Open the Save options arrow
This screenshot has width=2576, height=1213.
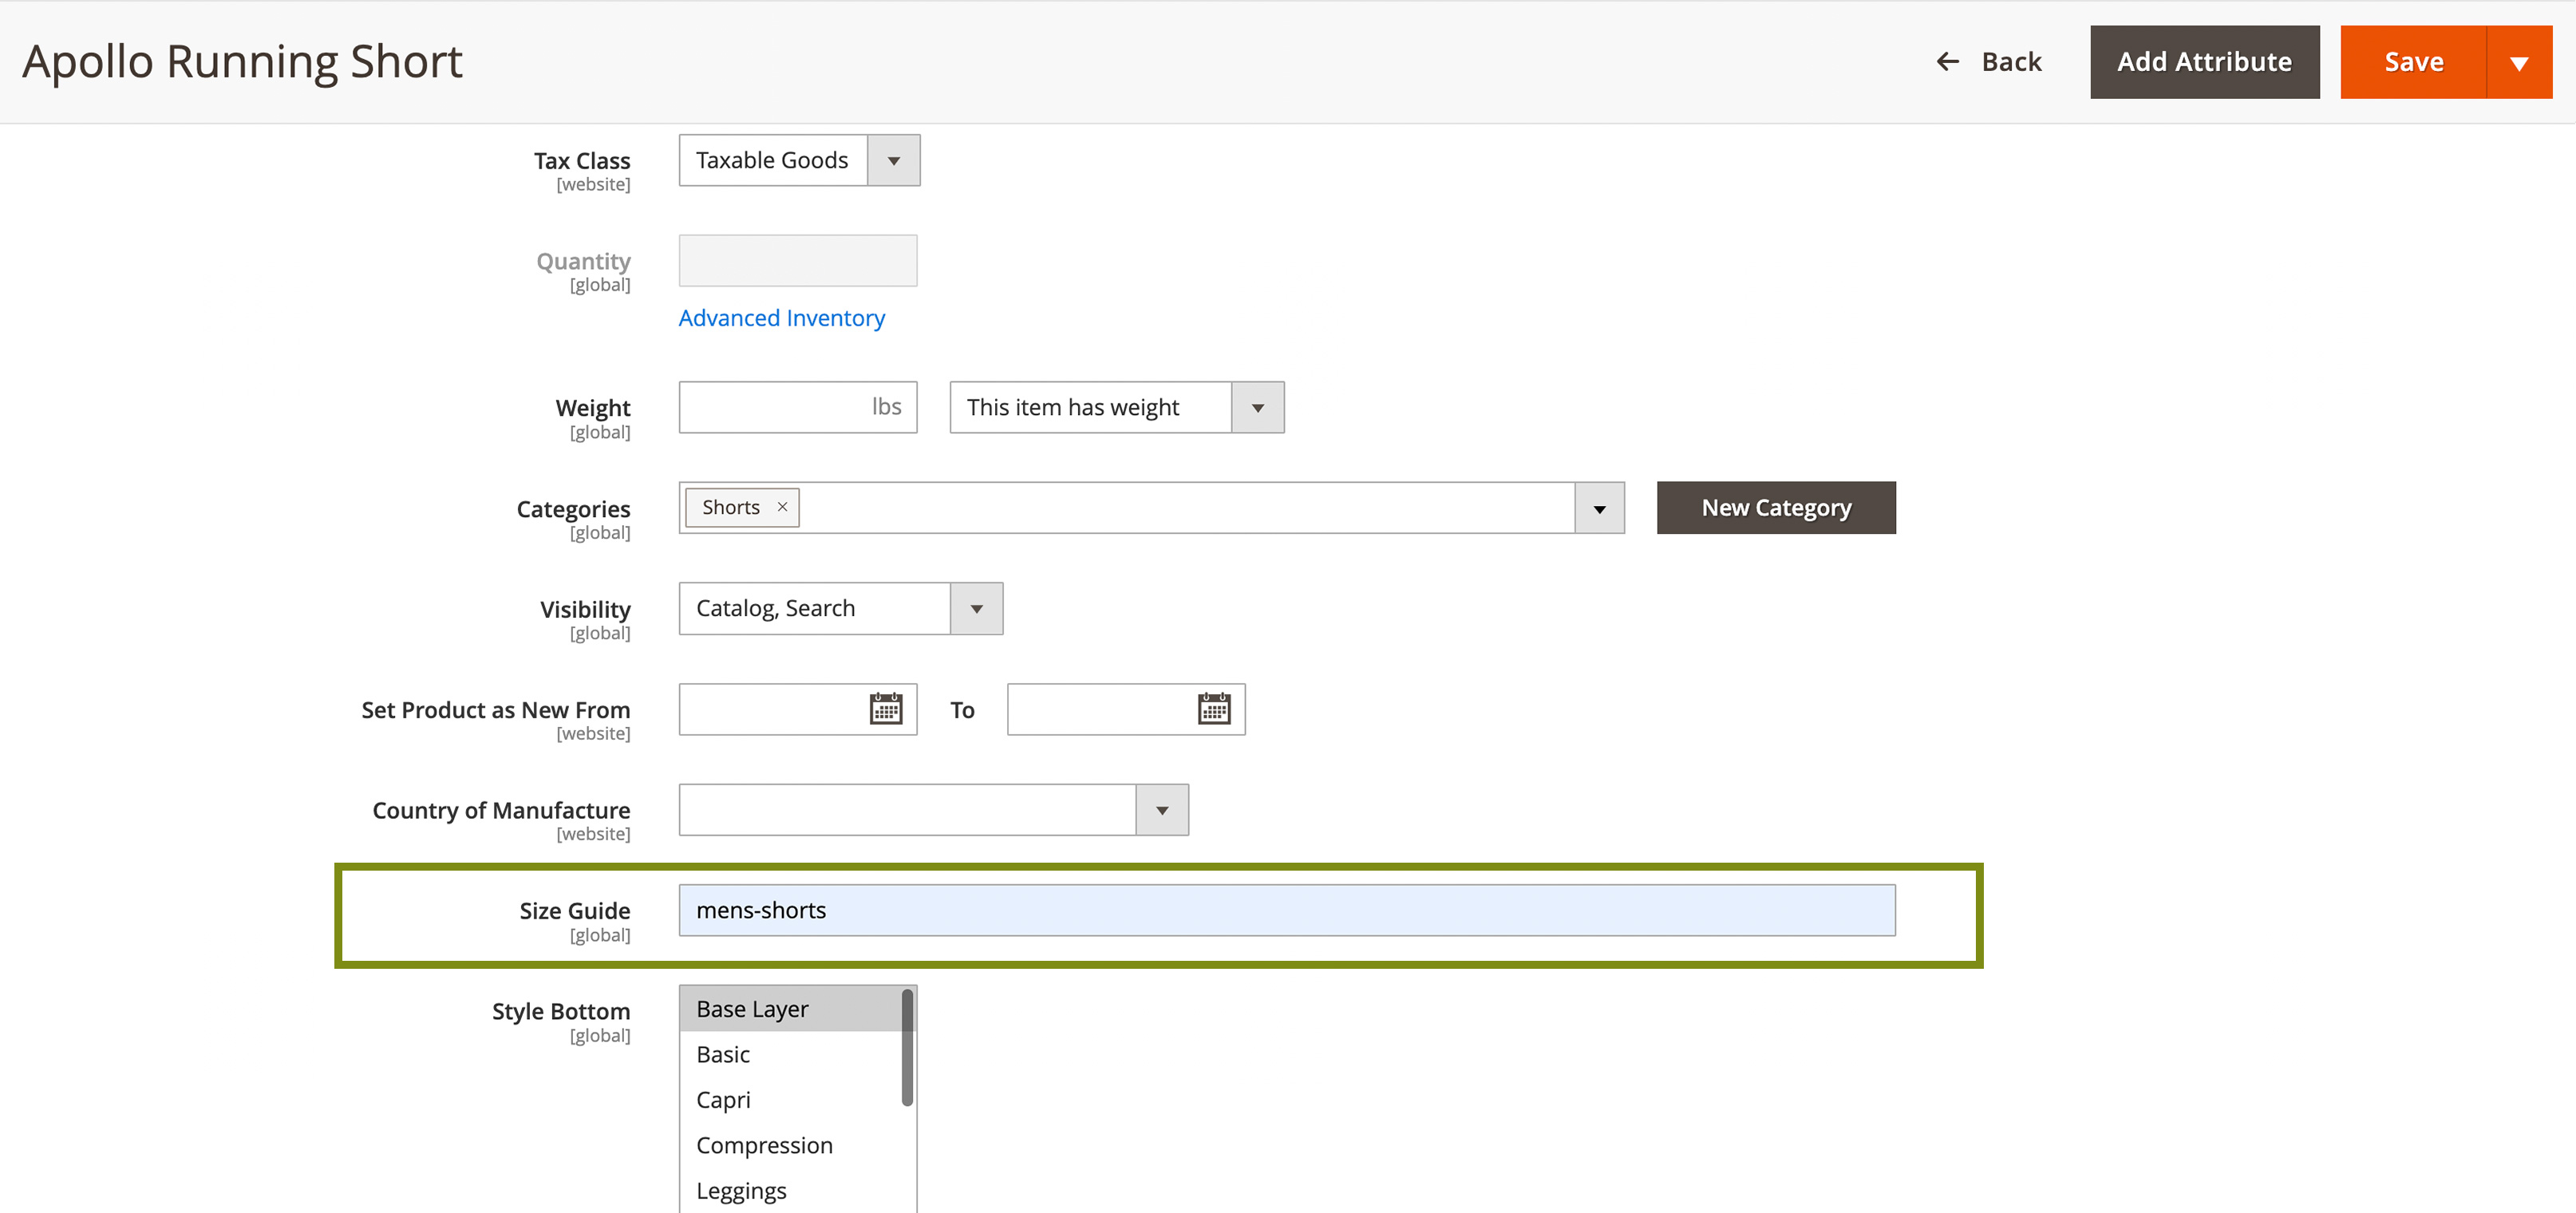(2518, 62)
